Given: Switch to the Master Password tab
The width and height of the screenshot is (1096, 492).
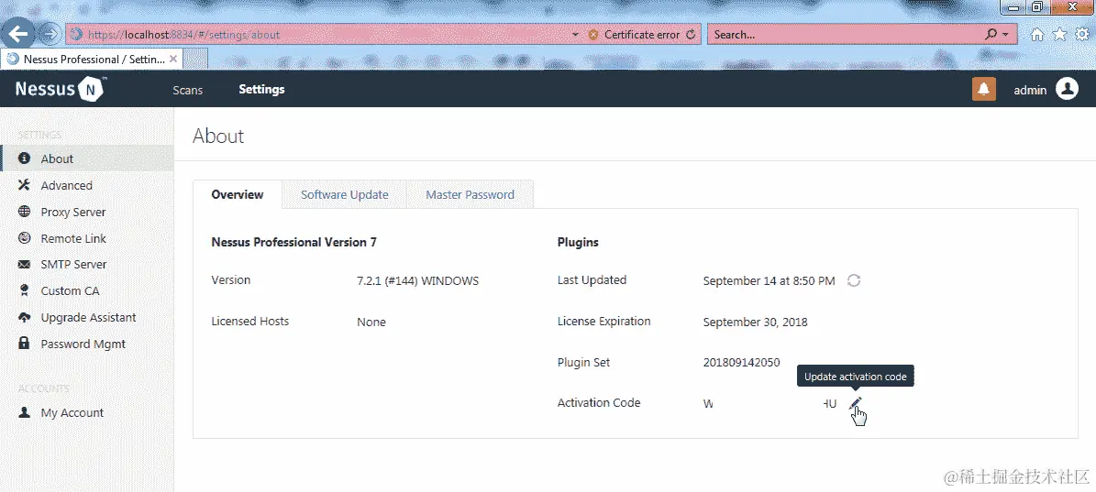Looking at the screenshot, I should coord(470,195).
